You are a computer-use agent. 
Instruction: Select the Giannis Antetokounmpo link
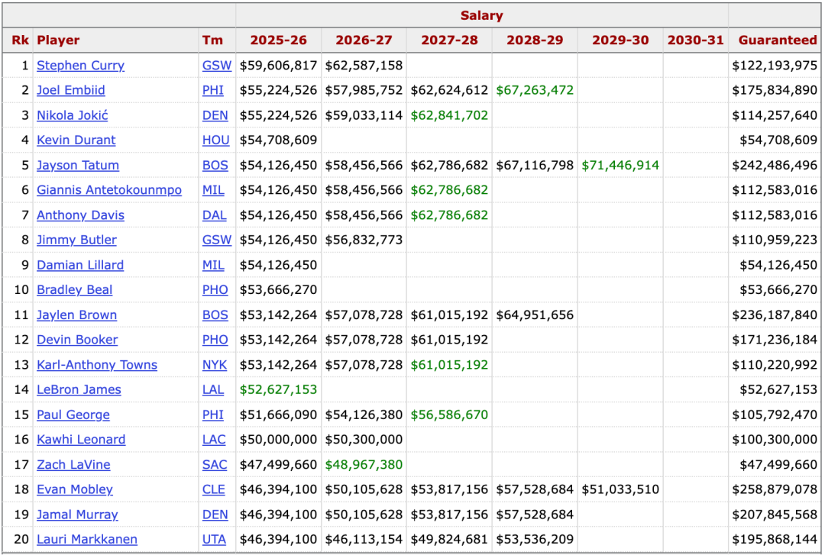109,190
